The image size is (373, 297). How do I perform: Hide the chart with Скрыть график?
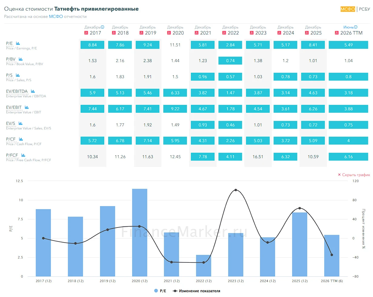(354, 175)
